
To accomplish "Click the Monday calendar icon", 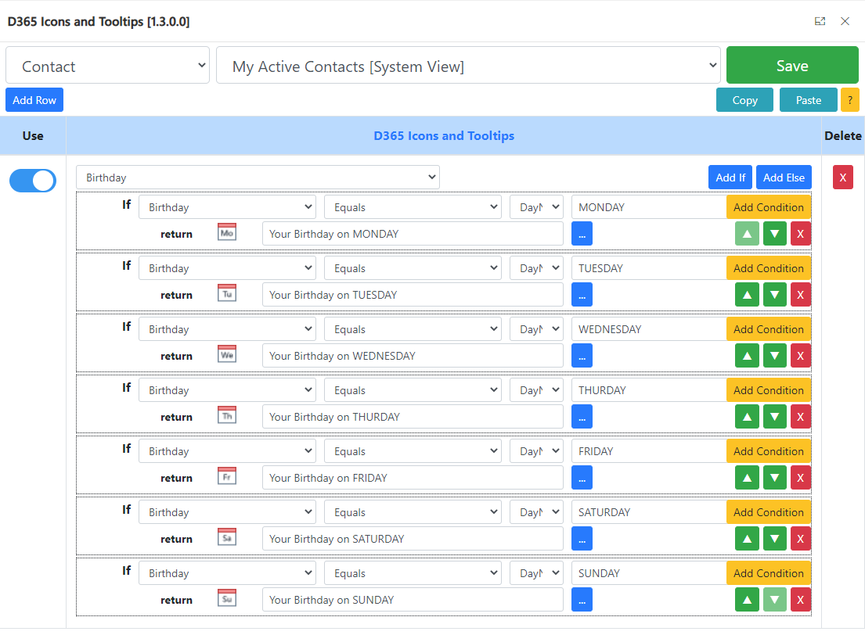I will (227, 232).
